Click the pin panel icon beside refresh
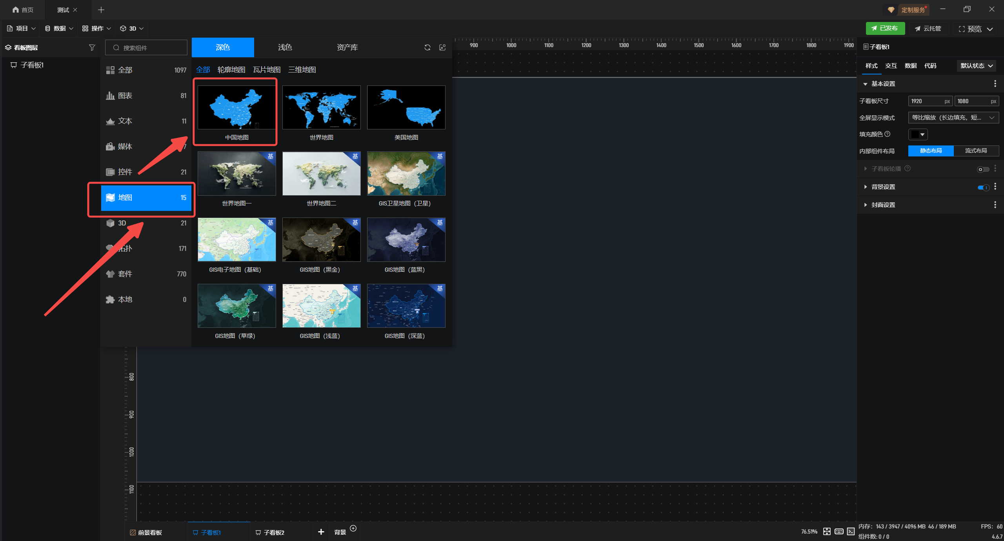Viewport: 1004px width, 541px height. tap(442, 47)
